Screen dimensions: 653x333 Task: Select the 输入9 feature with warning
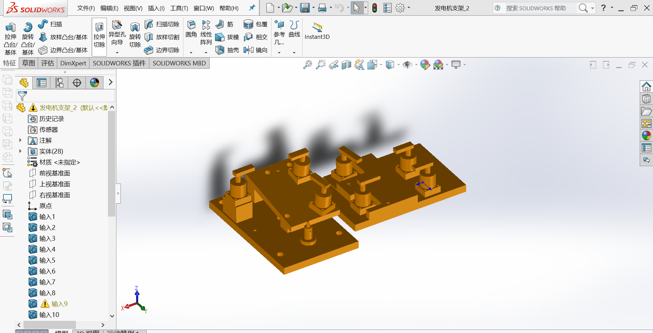(60, 304)
